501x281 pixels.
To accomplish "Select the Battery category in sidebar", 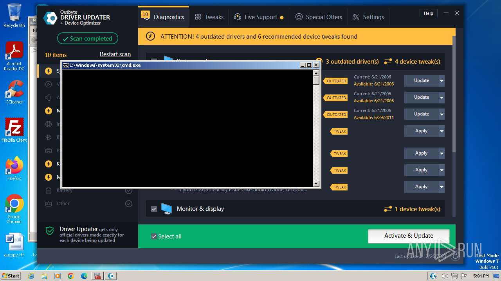I will [49, 190].
